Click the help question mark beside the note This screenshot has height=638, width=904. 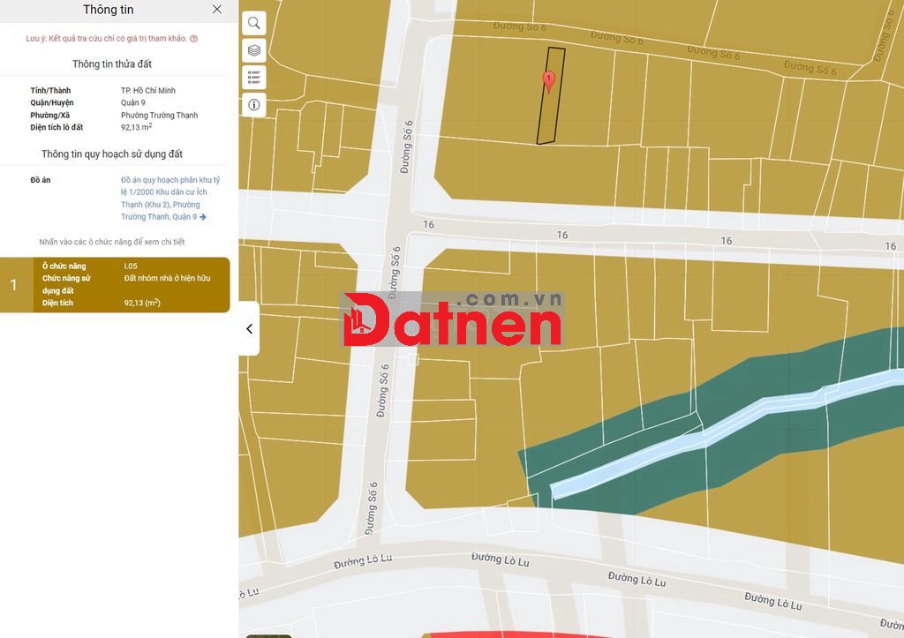tap(194, 39)
